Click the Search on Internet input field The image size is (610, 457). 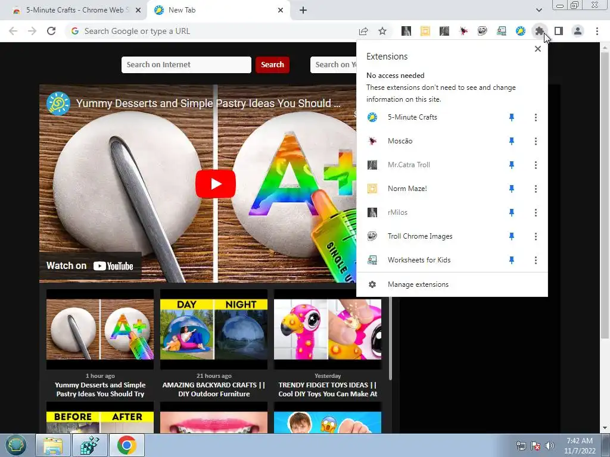(x=186, y=64)
